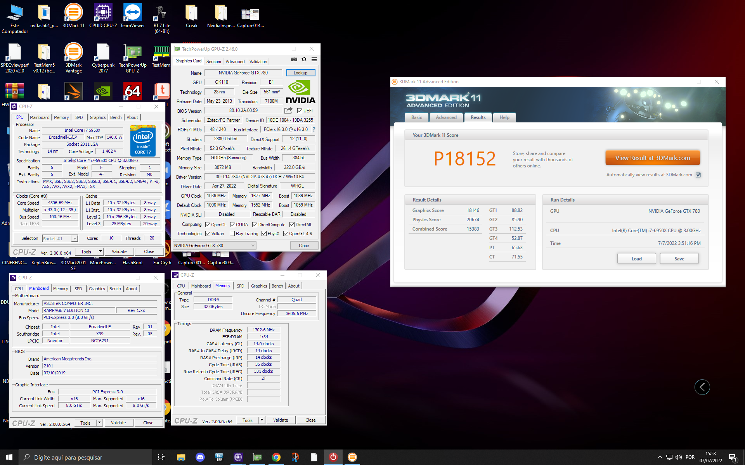
Task: Click the bus interface question mark icon
Action: tap(314, 129)
